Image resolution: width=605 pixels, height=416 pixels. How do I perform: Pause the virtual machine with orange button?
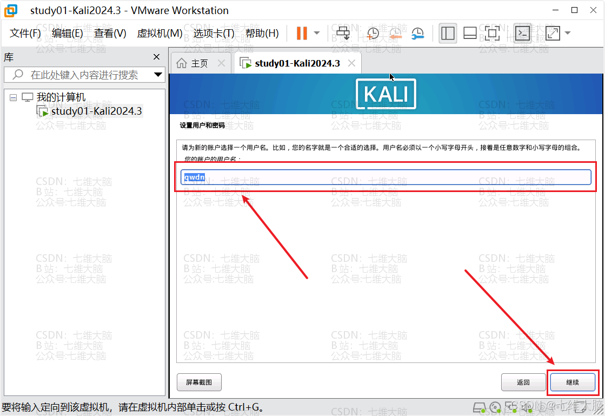[302, 33]
